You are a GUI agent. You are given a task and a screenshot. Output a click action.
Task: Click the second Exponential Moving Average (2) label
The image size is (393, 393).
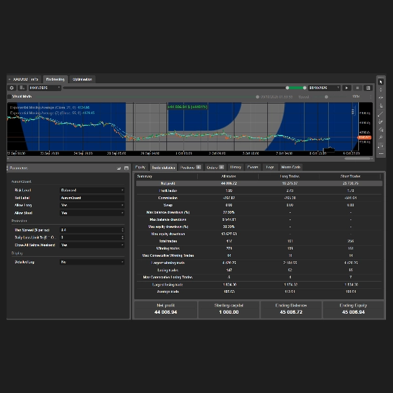pyautogui.click(x=52, y=113)
